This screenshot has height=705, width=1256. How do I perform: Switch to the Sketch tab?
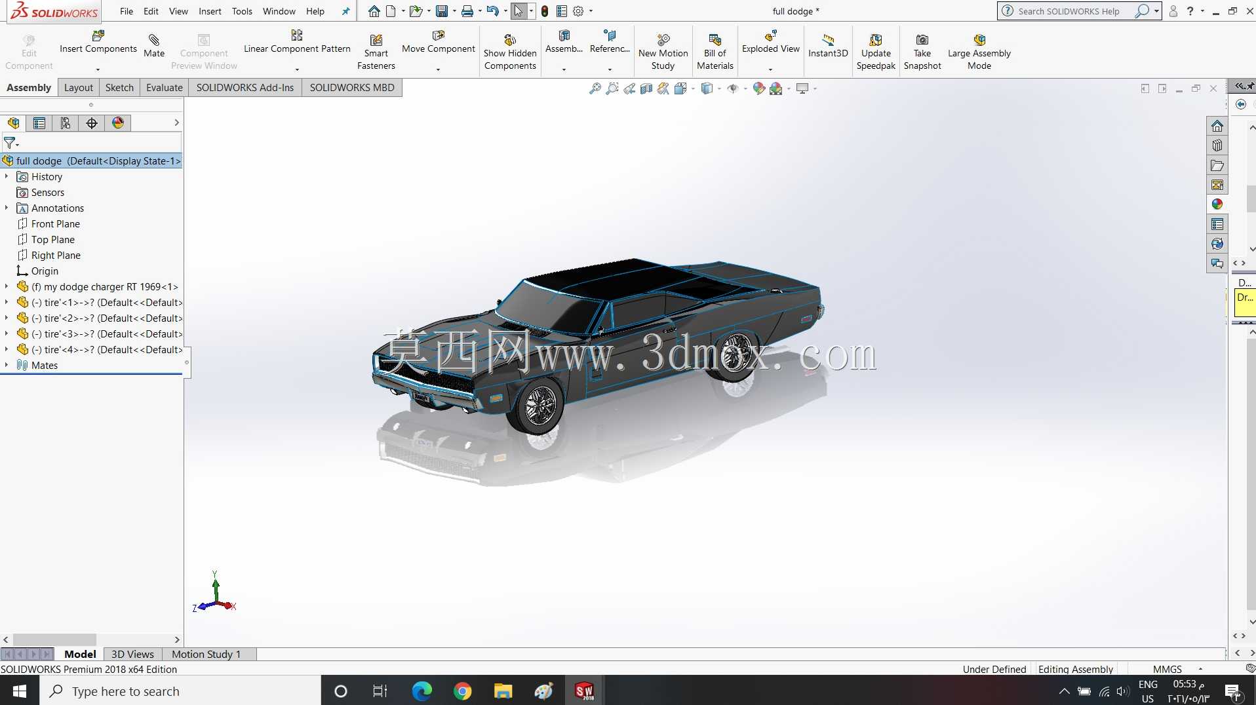click(119, 87)
